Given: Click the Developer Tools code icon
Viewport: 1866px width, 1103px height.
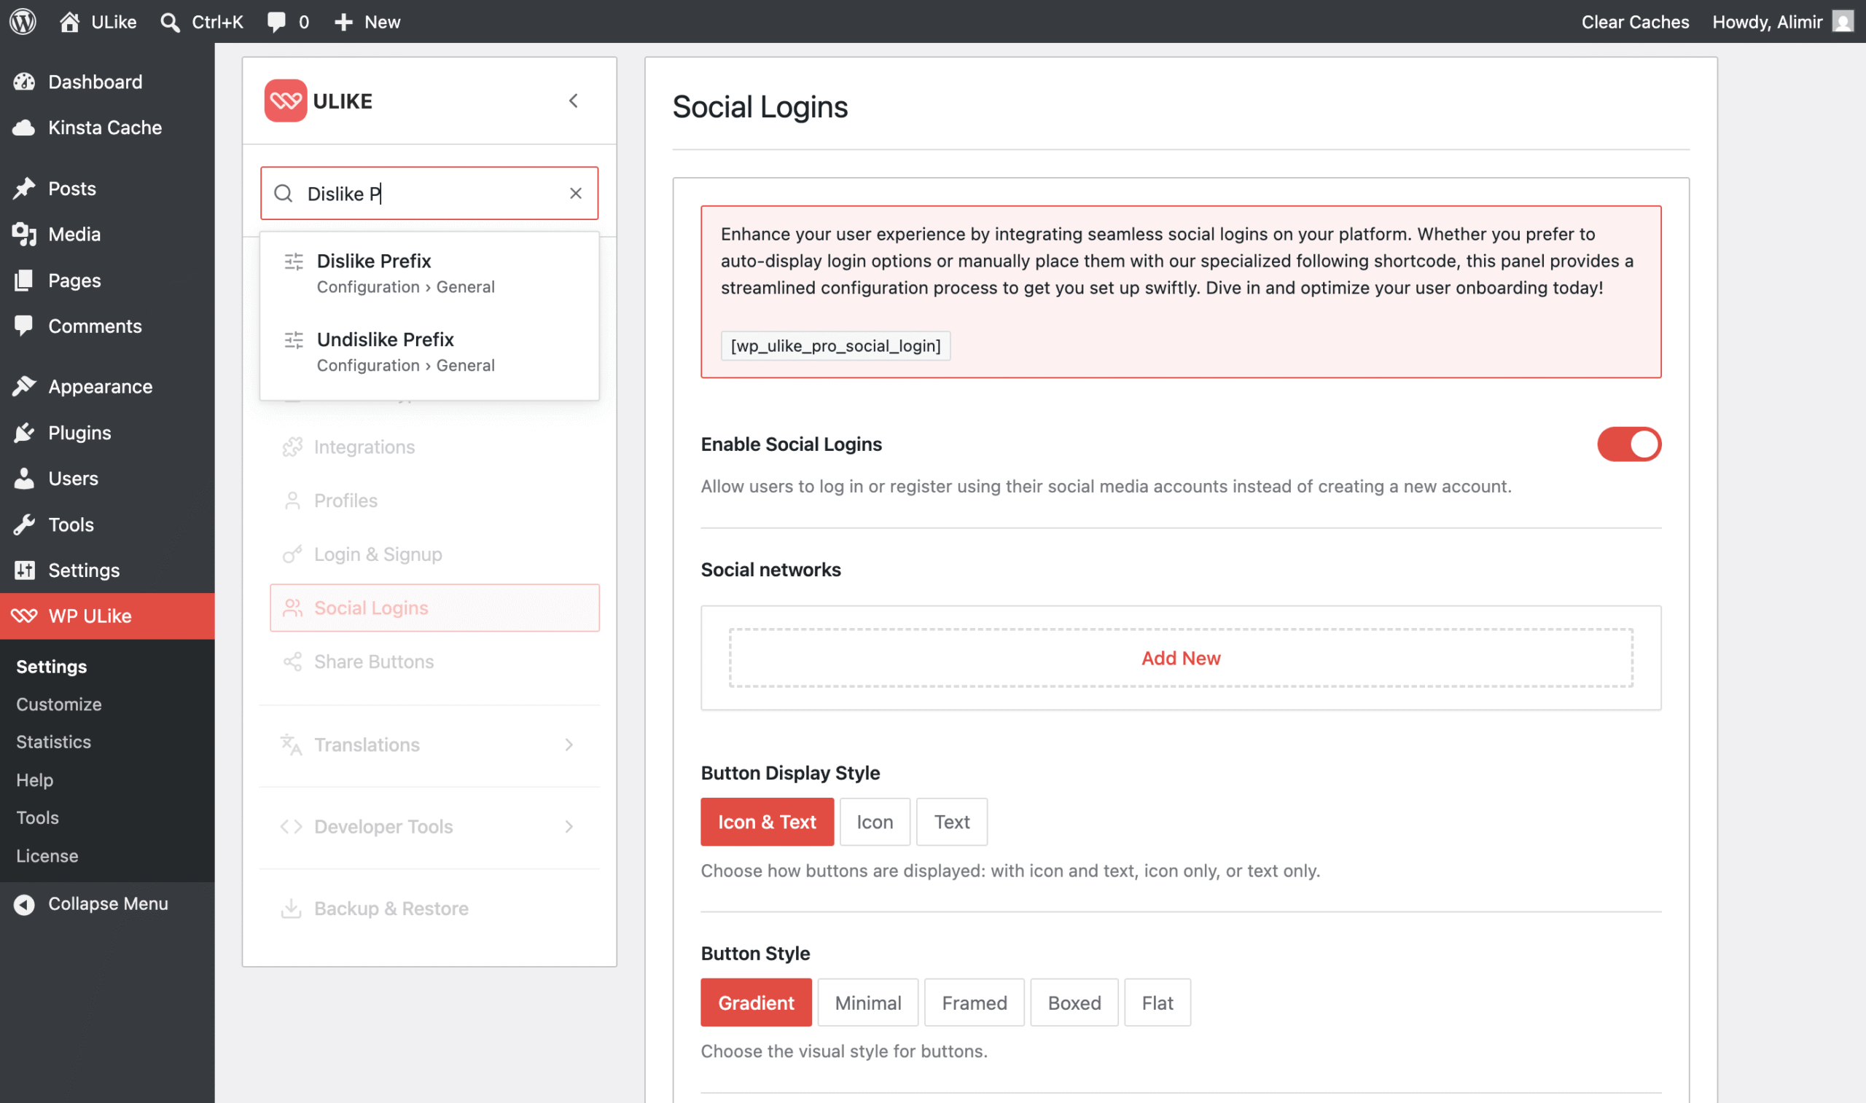Looking at the screenshot, I should 291,826.
